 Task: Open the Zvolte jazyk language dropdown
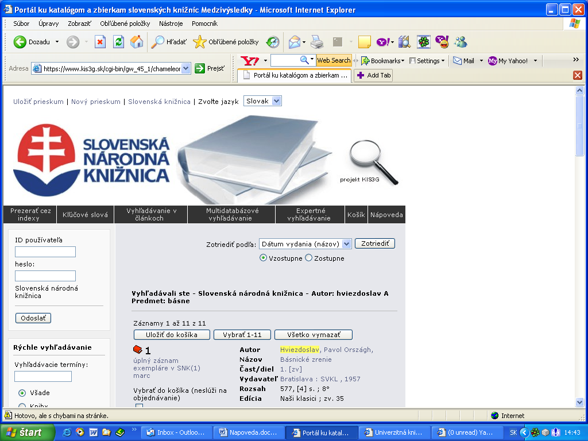[262, 101]
